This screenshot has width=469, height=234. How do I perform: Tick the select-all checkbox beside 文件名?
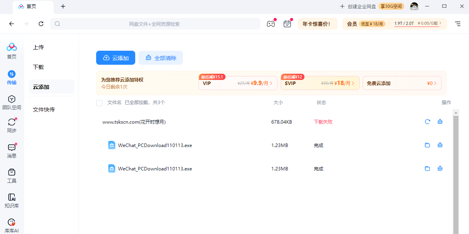click(x=99, y=103)
